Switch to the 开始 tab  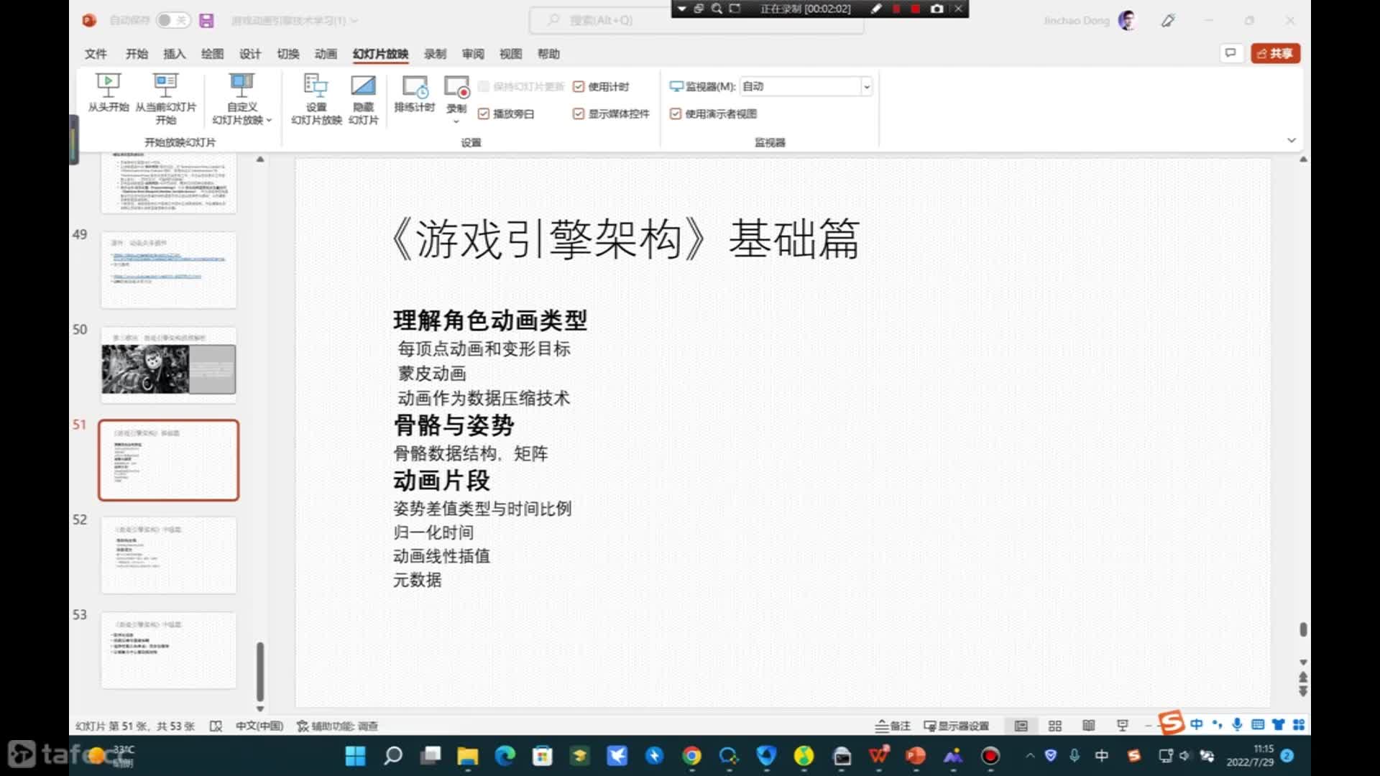tap(137, 54)
